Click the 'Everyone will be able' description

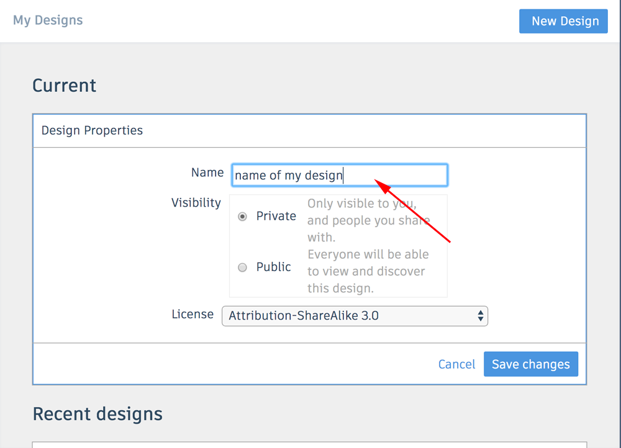pyautogui.click(x=368, y=271)
